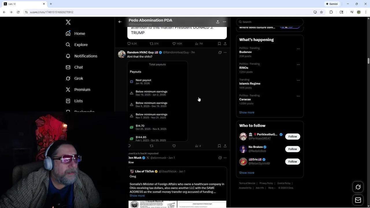
Task: Reply to the post with 9.2K replies
Action: pos(132,44)
